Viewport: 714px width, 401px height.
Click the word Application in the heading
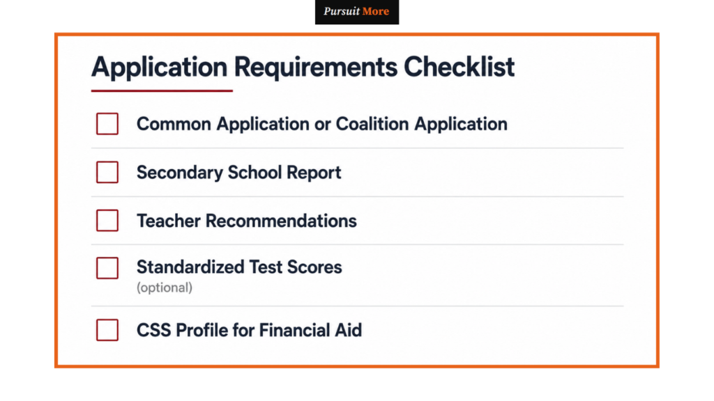point(160,68)
